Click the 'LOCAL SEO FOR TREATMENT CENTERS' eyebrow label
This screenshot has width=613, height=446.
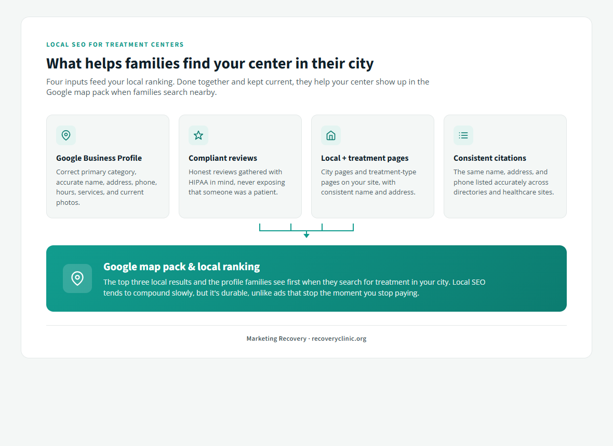point(115,45)
